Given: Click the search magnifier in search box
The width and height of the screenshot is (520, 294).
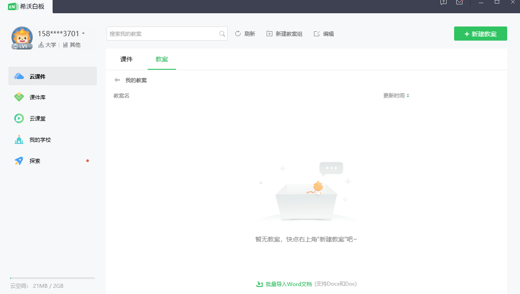Looking at the screenshot, I should [222, 33].
